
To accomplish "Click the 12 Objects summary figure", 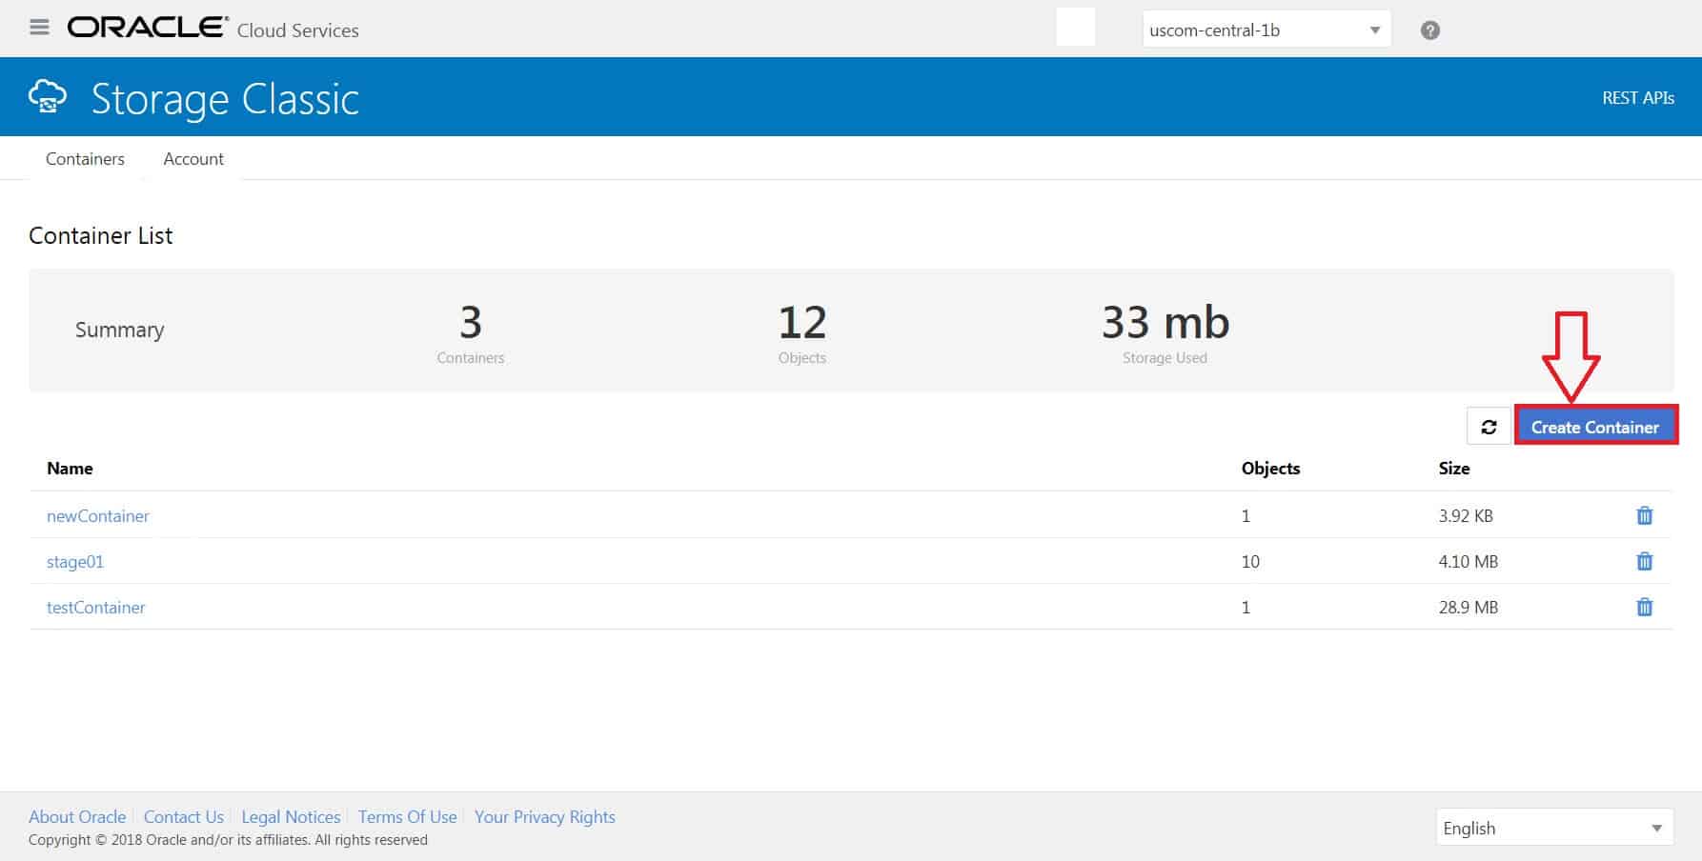I will click(802, 322).
